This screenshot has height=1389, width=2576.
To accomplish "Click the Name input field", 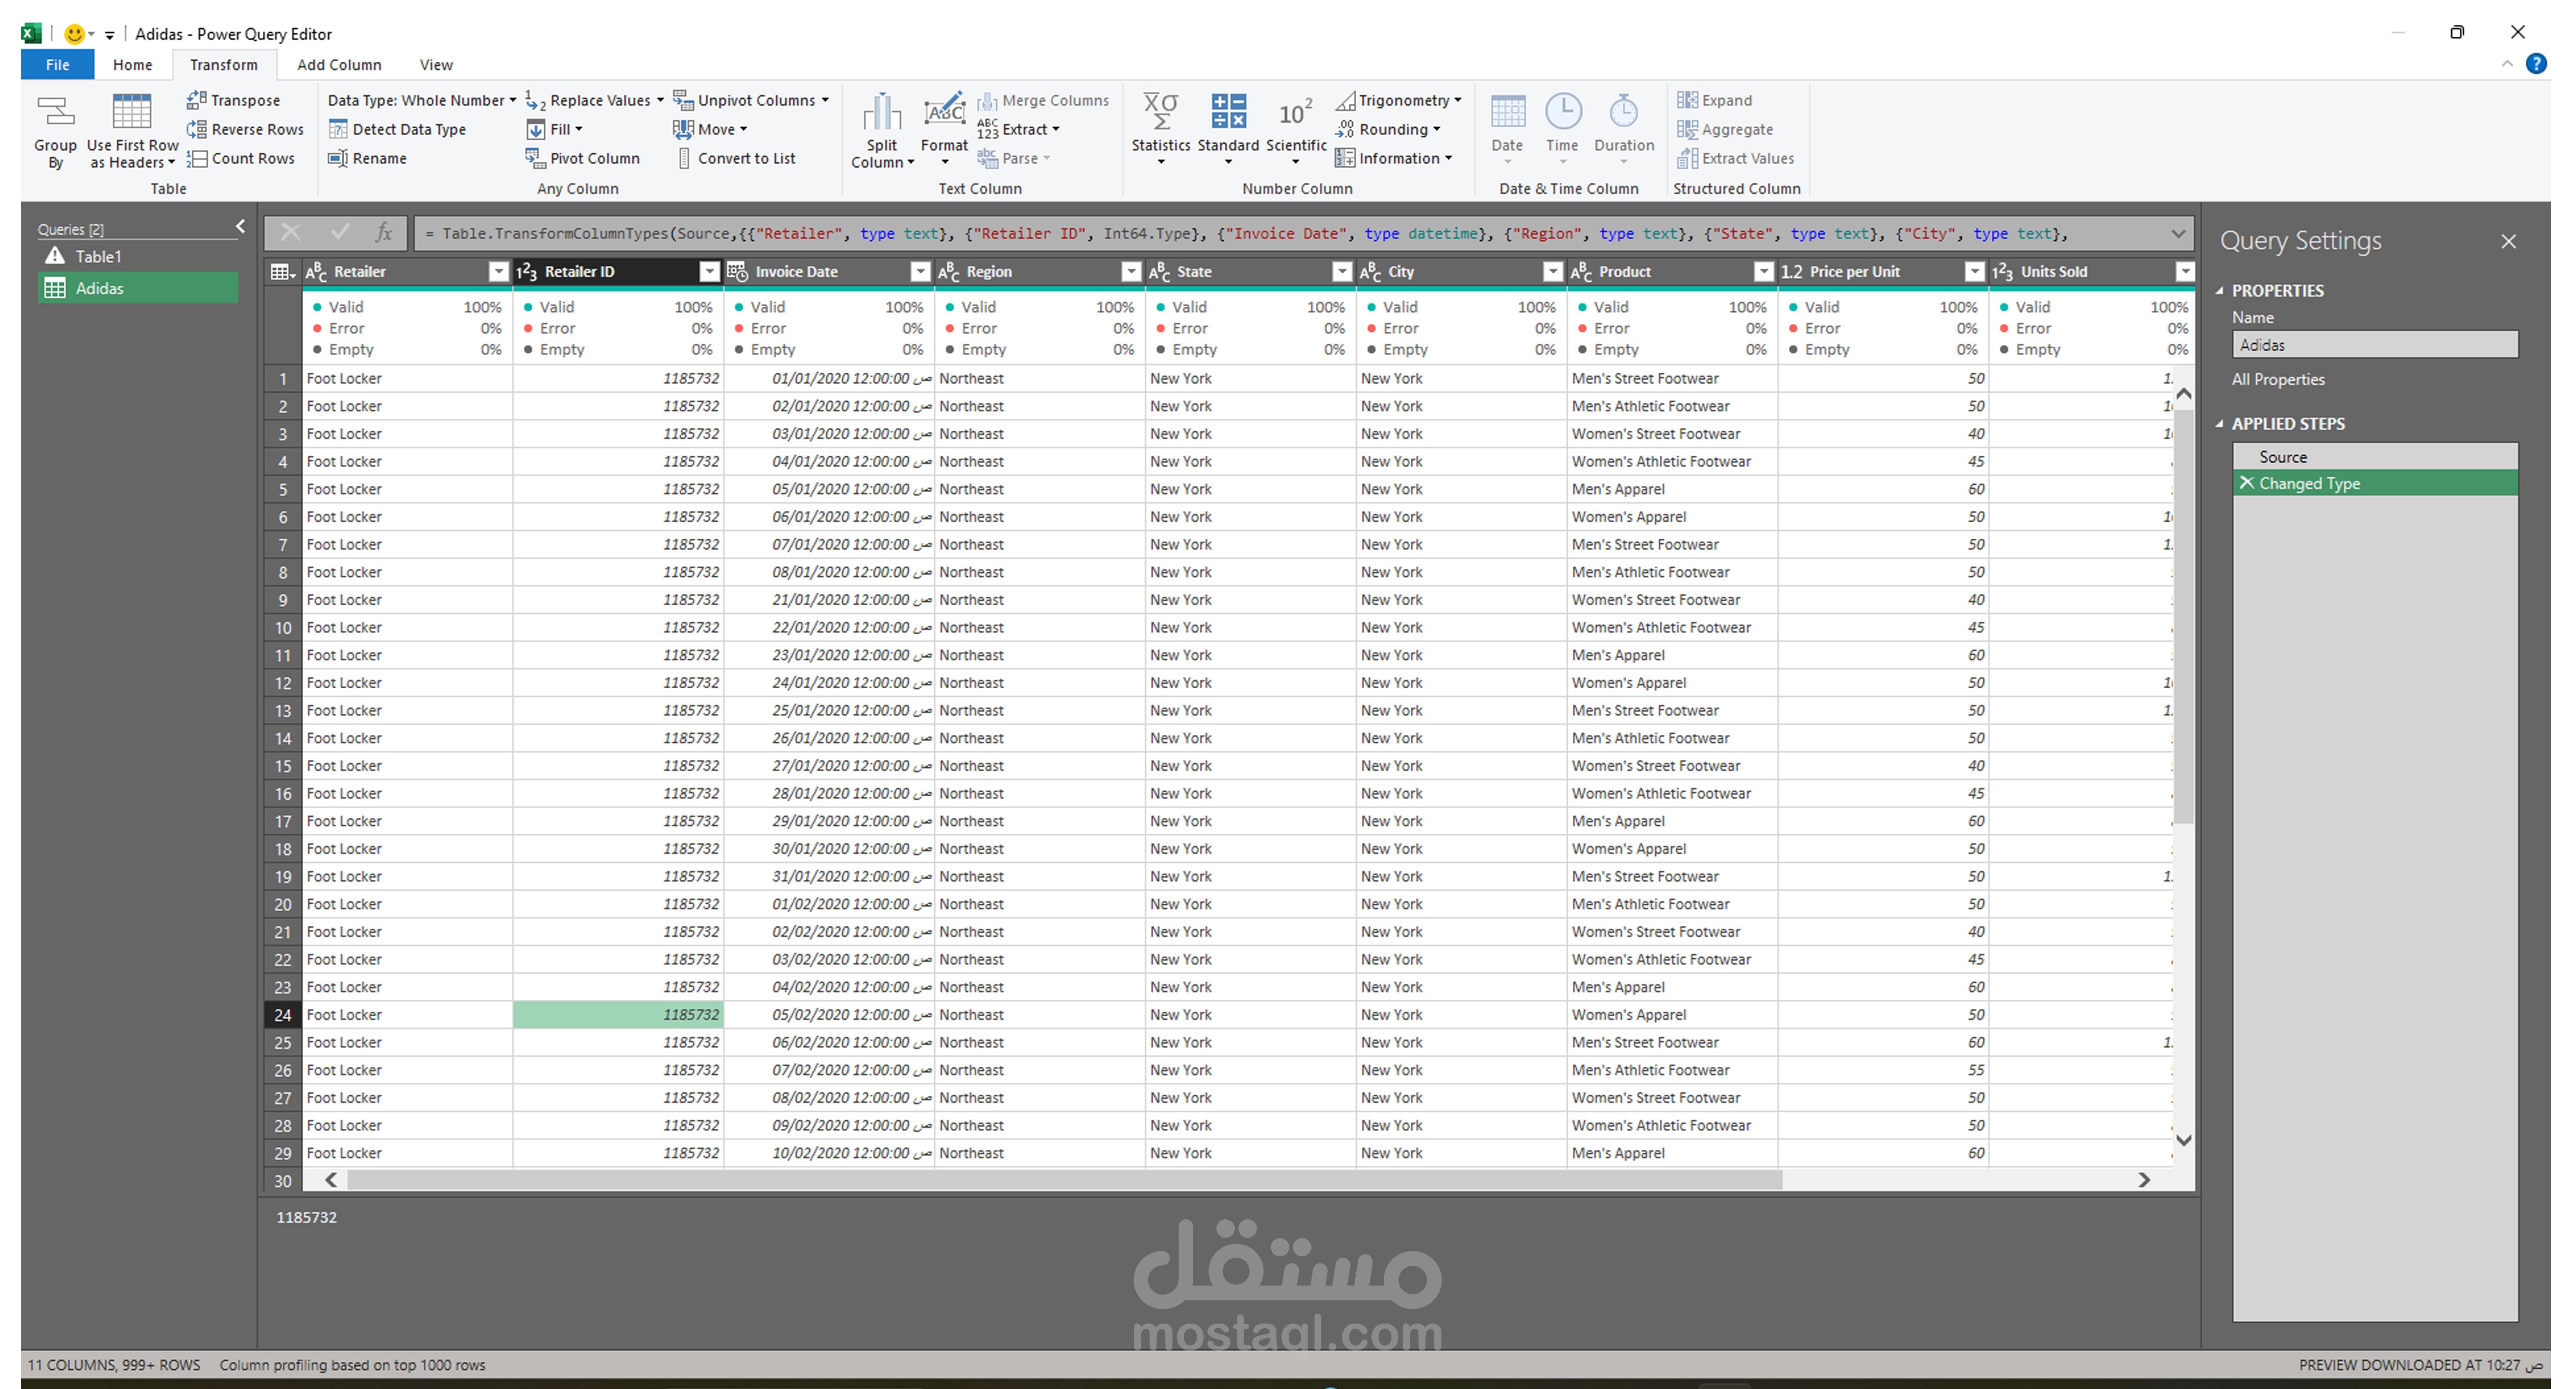I will pos(2375,345).
